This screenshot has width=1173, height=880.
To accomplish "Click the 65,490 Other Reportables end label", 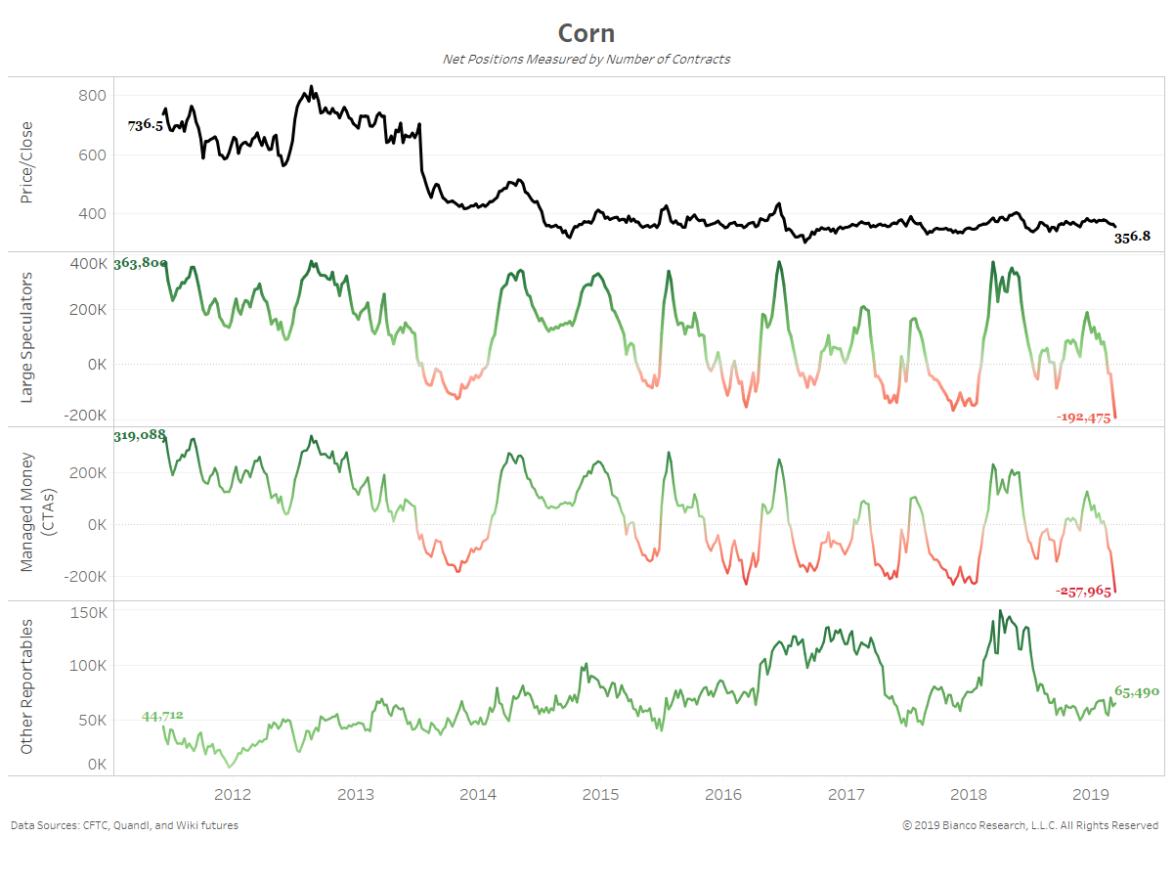I will tap(1136, 690).
